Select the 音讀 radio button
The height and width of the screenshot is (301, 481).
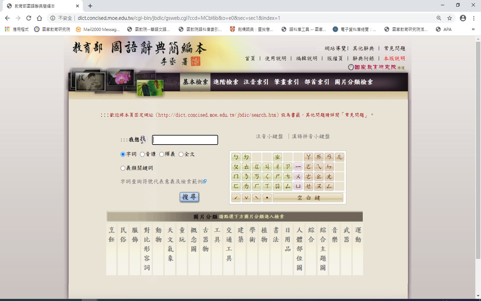[142, 154]
